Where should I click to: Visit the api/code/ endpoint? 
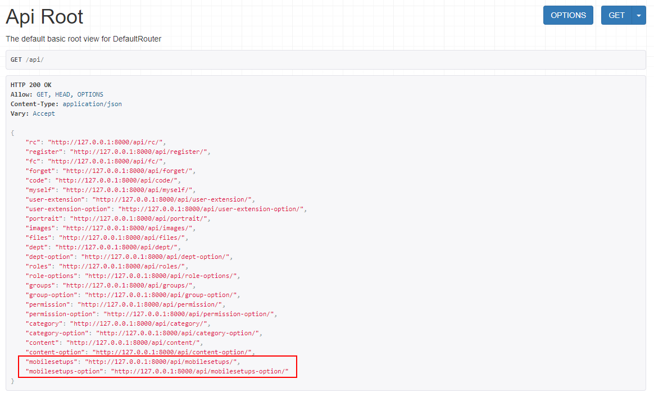coord(117,180)
